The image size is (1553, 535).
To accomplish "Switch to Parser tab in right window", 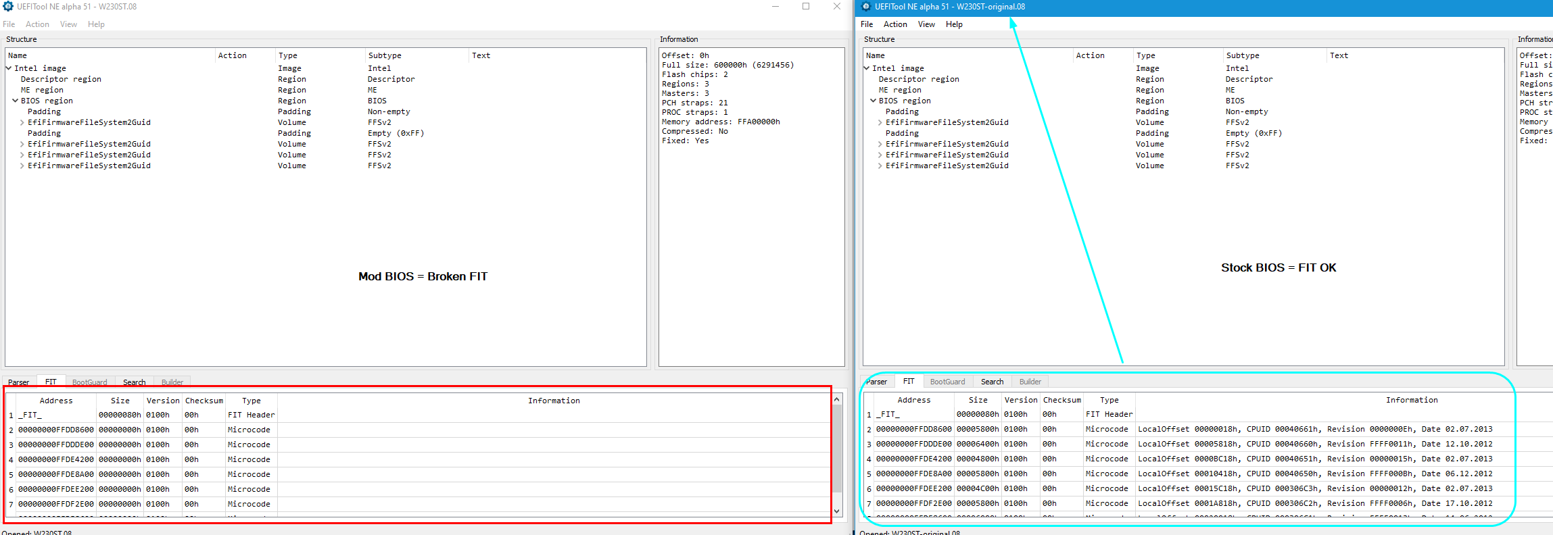I will 877,382.
